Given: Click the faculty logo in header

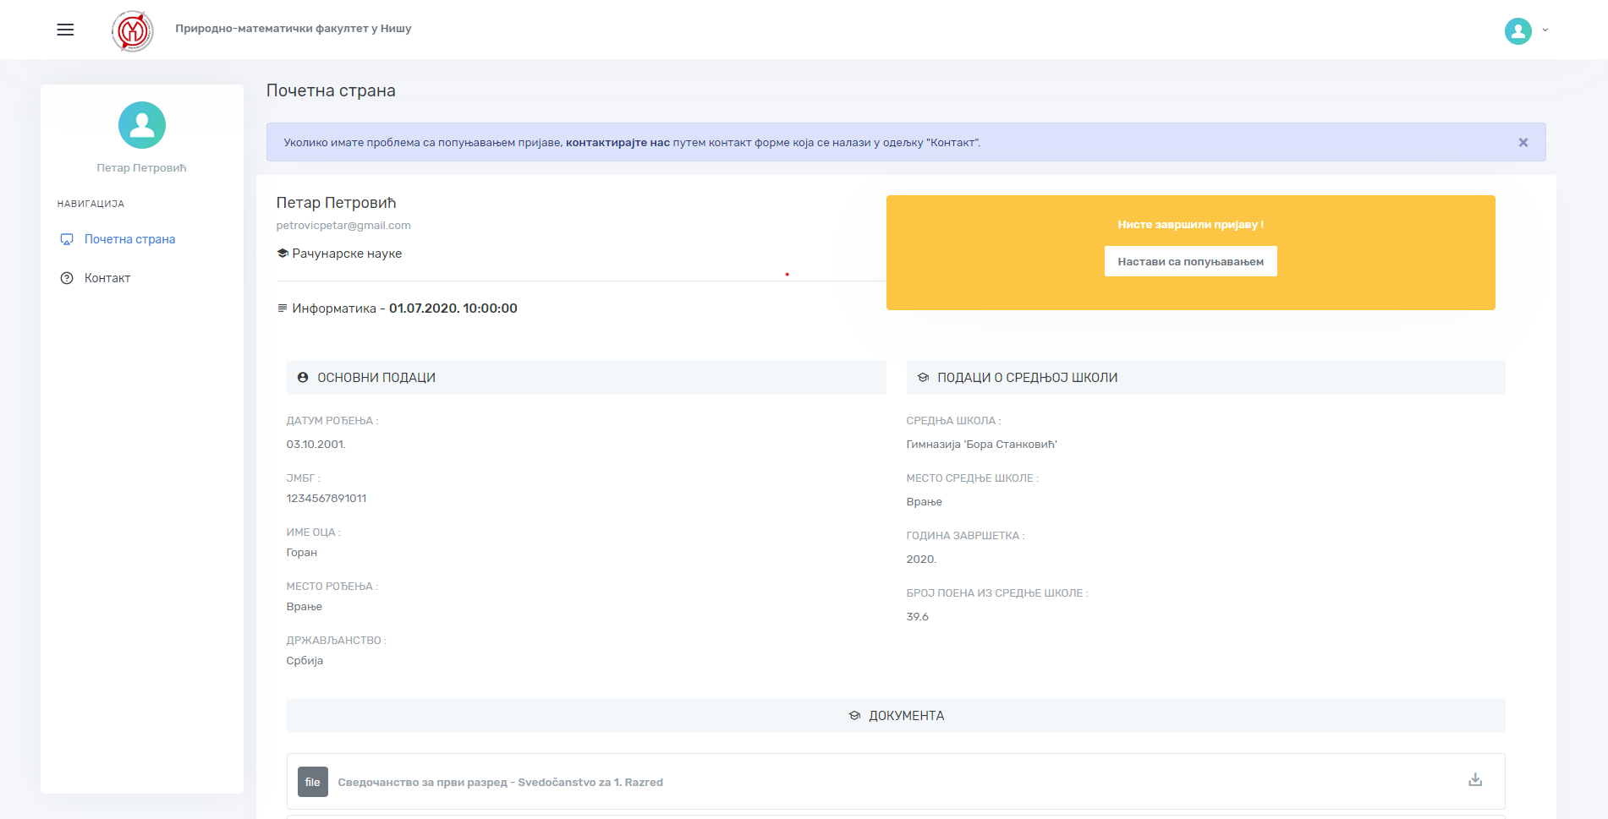Looking at the screenshot, I should (x=132, y=31).
